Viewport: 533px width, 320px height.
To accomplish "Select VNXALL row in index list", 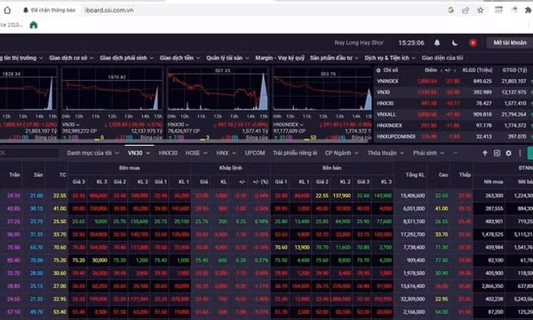I will [453, 115].
